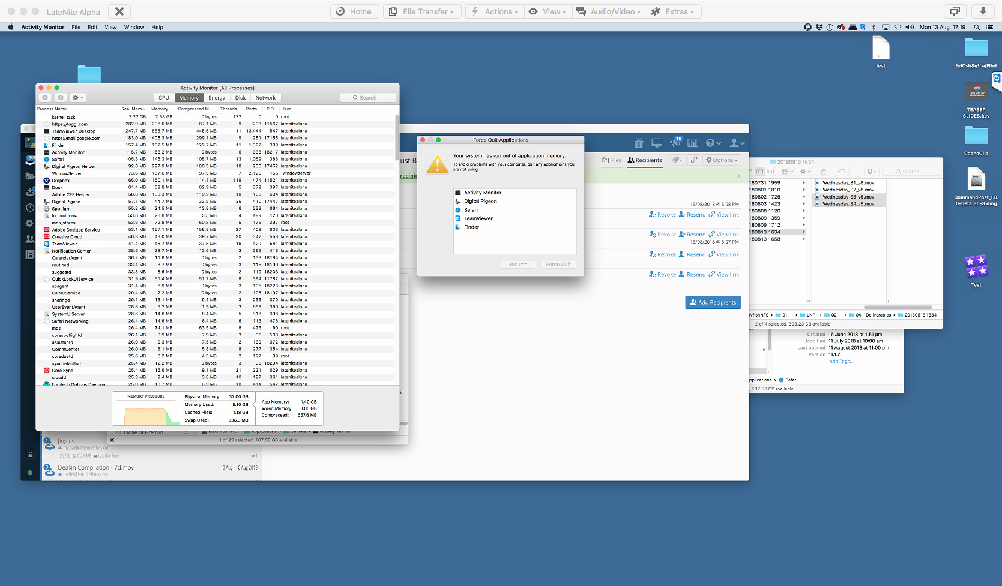Image resolution: width=1002 pixels, height=586 pixels.
Task: Click the copy link icon beside Options
Action: [x=695, y=160]
